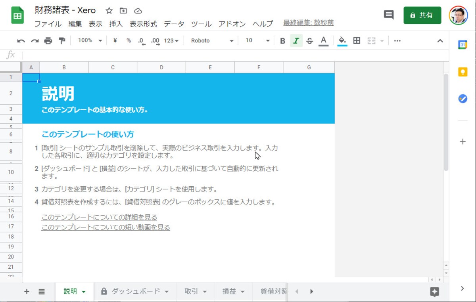Open the Roboto font dropdown
Image resolution: width=476 pixels, height=302 pixels.
212,40
